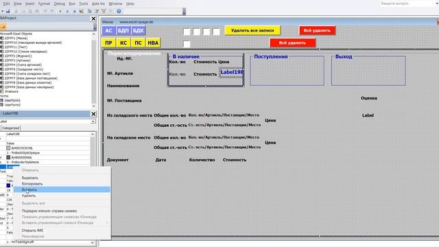This screenshot has width=439, height=247.
Task: Select Z2FFF1 (Маска) sheet in project tree
Action: point(16,38)
